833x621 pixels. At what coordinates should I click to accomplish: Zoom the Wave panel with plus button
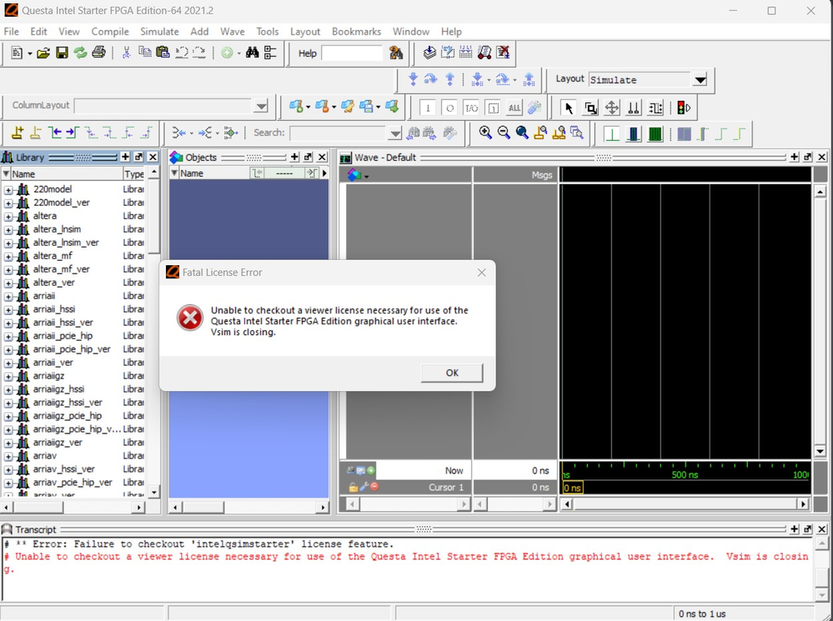pos(794,157)
